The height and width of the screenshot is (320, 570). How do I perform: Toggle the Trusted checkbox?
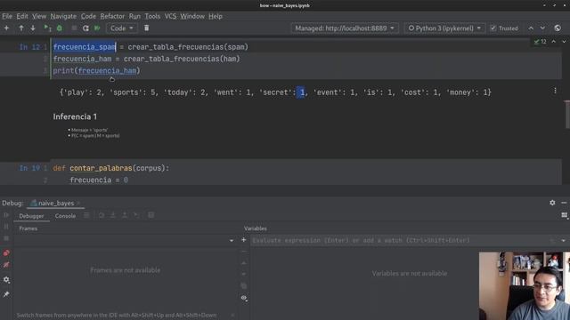click(x=493, y=28)
